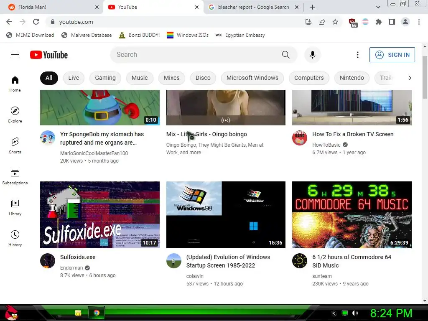Image resolution: width=428 pixels, height=321 pixels.
Task: Open file explorer folder in taskbar
Action: click(78, 313)
